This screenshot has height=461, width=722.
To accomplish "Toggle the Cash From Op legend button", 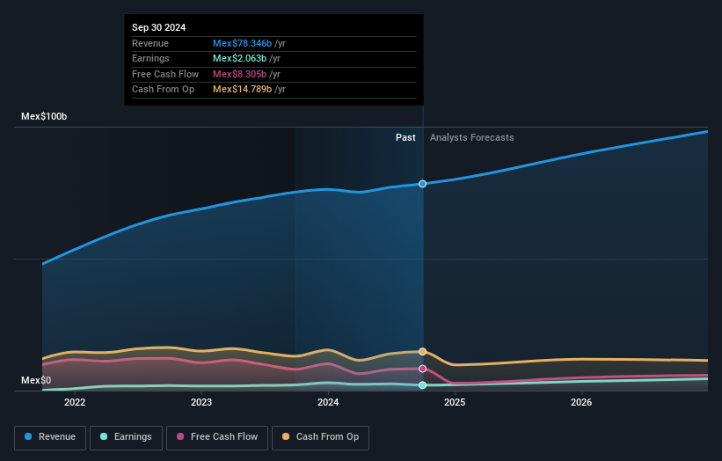I will pyautogui.click(x=320, y=437).
